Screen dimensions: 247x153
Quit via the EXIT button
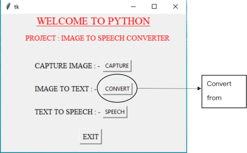tap(91, 136)
